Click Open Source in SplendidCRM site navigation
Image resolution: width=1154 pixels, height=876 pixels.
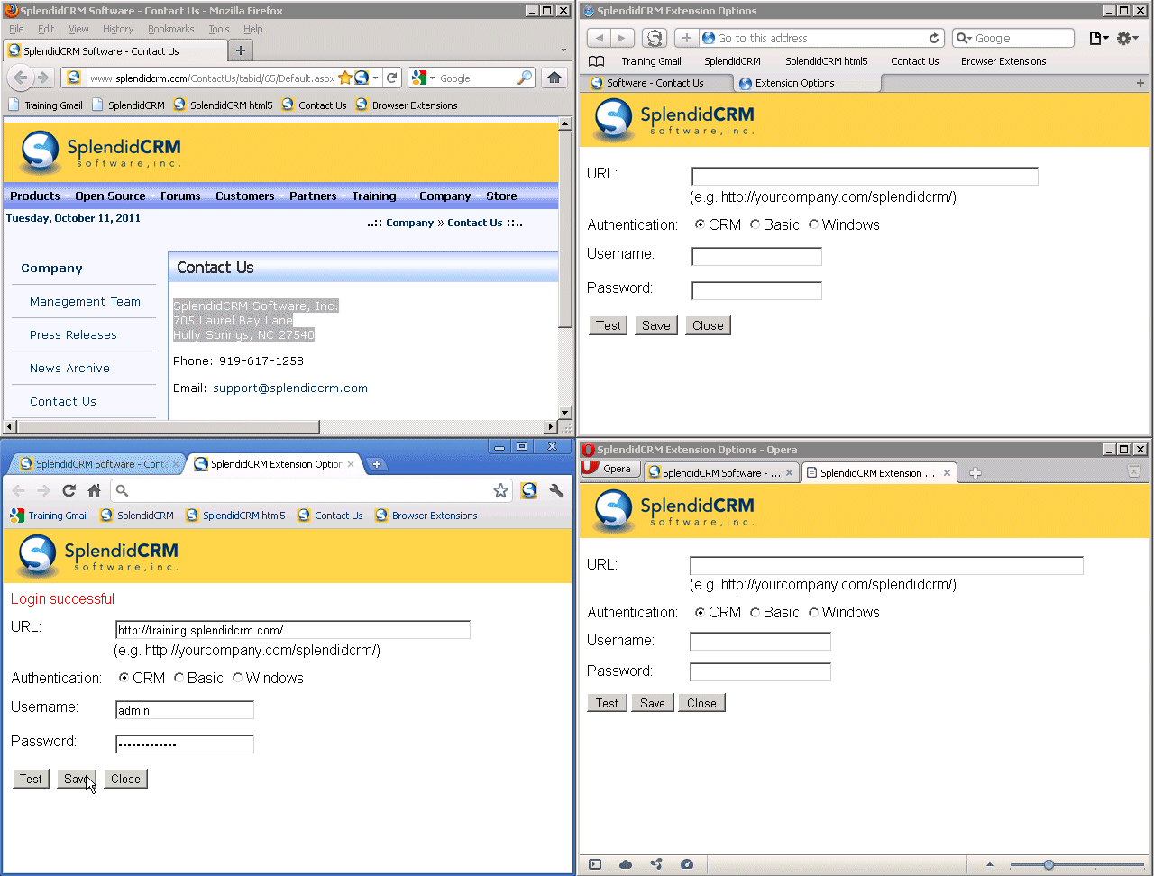(x=110, y=196)
